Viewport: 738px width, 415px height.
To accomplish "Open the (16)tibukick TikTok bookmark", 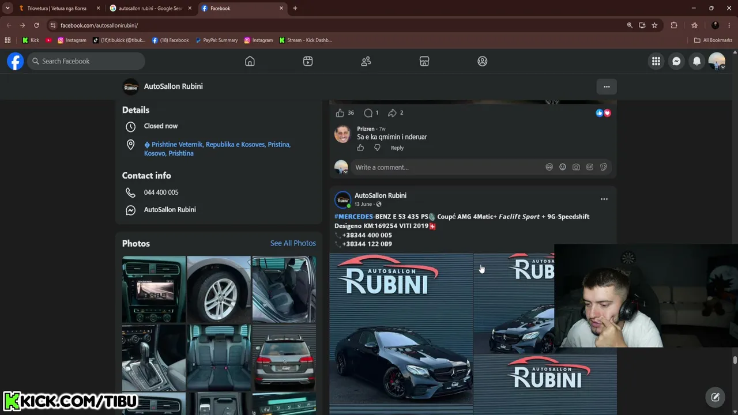I will pyautogui.click(x=119, y=40).
